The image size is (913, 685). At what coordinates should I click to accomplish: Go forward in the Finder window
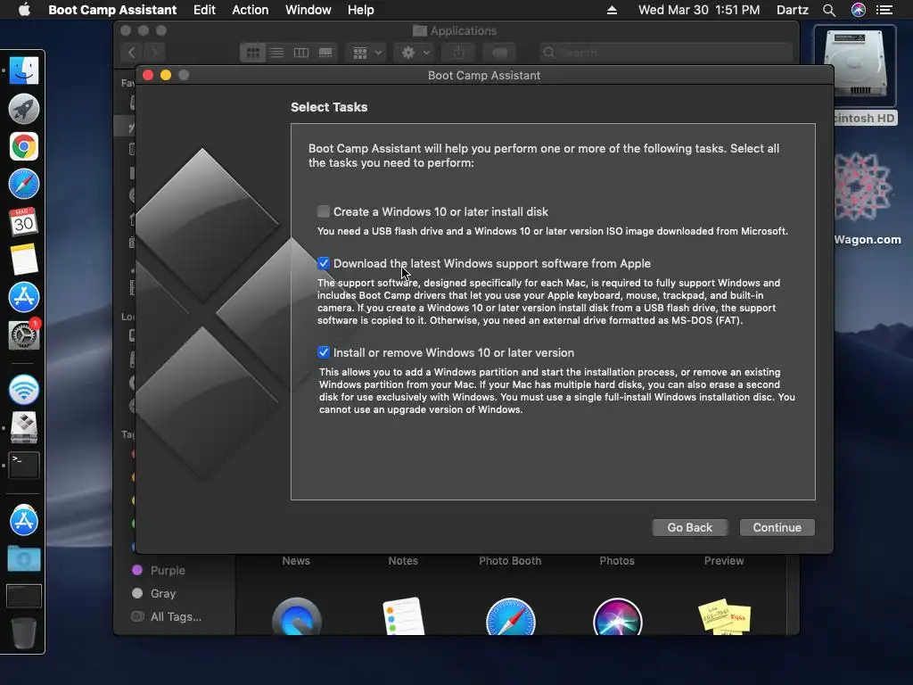(x=154, y=53)
